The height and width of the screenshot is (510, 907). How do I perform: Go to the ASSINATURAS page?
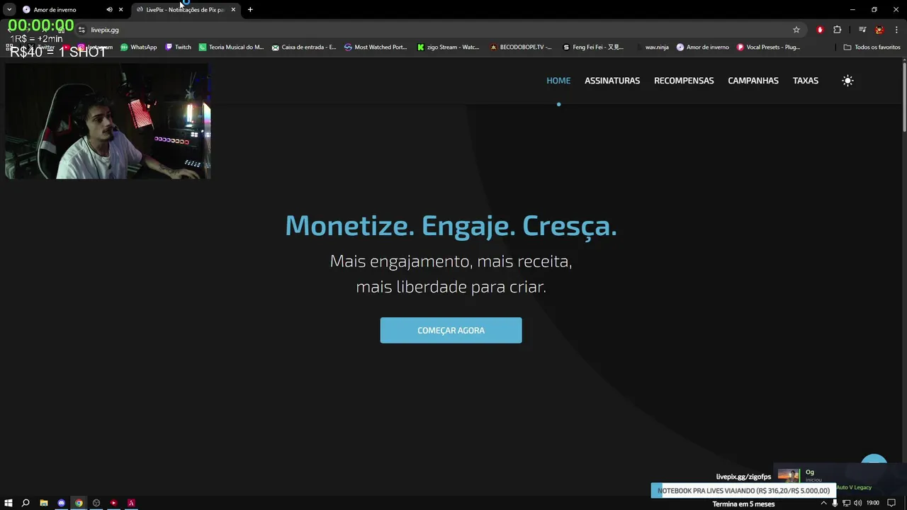[x=612, y=81]
